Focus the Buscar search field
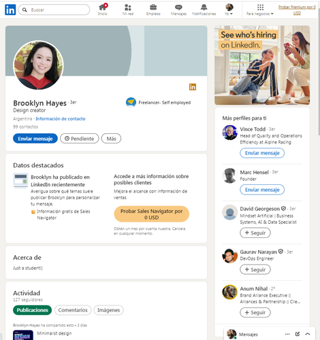This screenshot has height=340, width=320. [x=54, y=10]
